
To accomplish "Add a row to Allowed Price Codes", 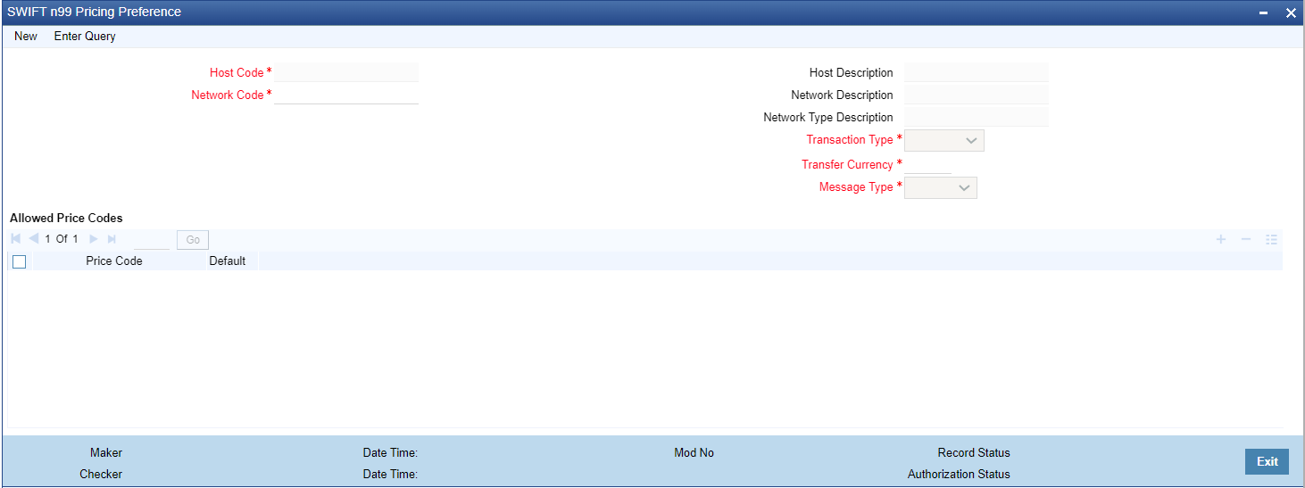I will (1221, 239).
